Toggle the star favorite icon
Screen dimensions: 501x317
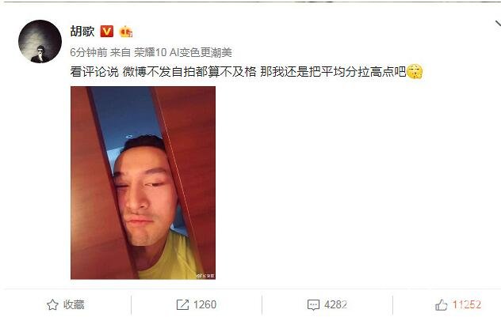coord(53,305)
